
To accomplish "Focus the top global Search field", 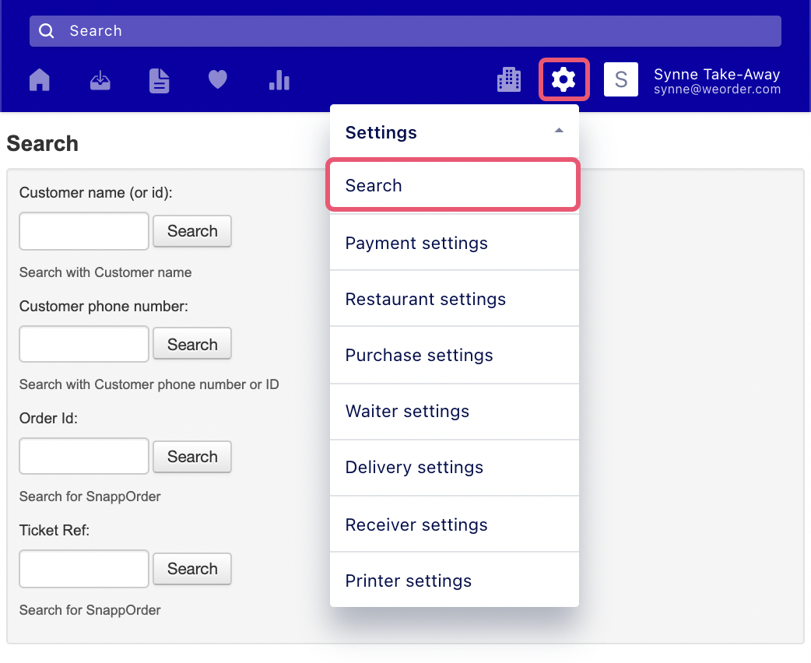I will [x=405, y=31].
